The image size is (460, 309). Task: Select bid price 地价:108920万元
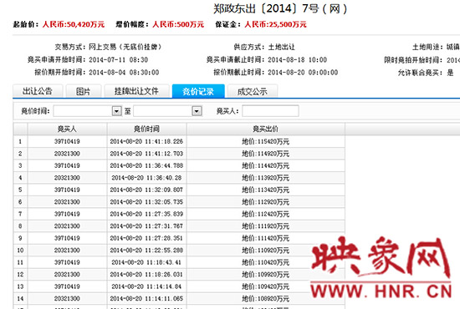click(x=265, y=299)
